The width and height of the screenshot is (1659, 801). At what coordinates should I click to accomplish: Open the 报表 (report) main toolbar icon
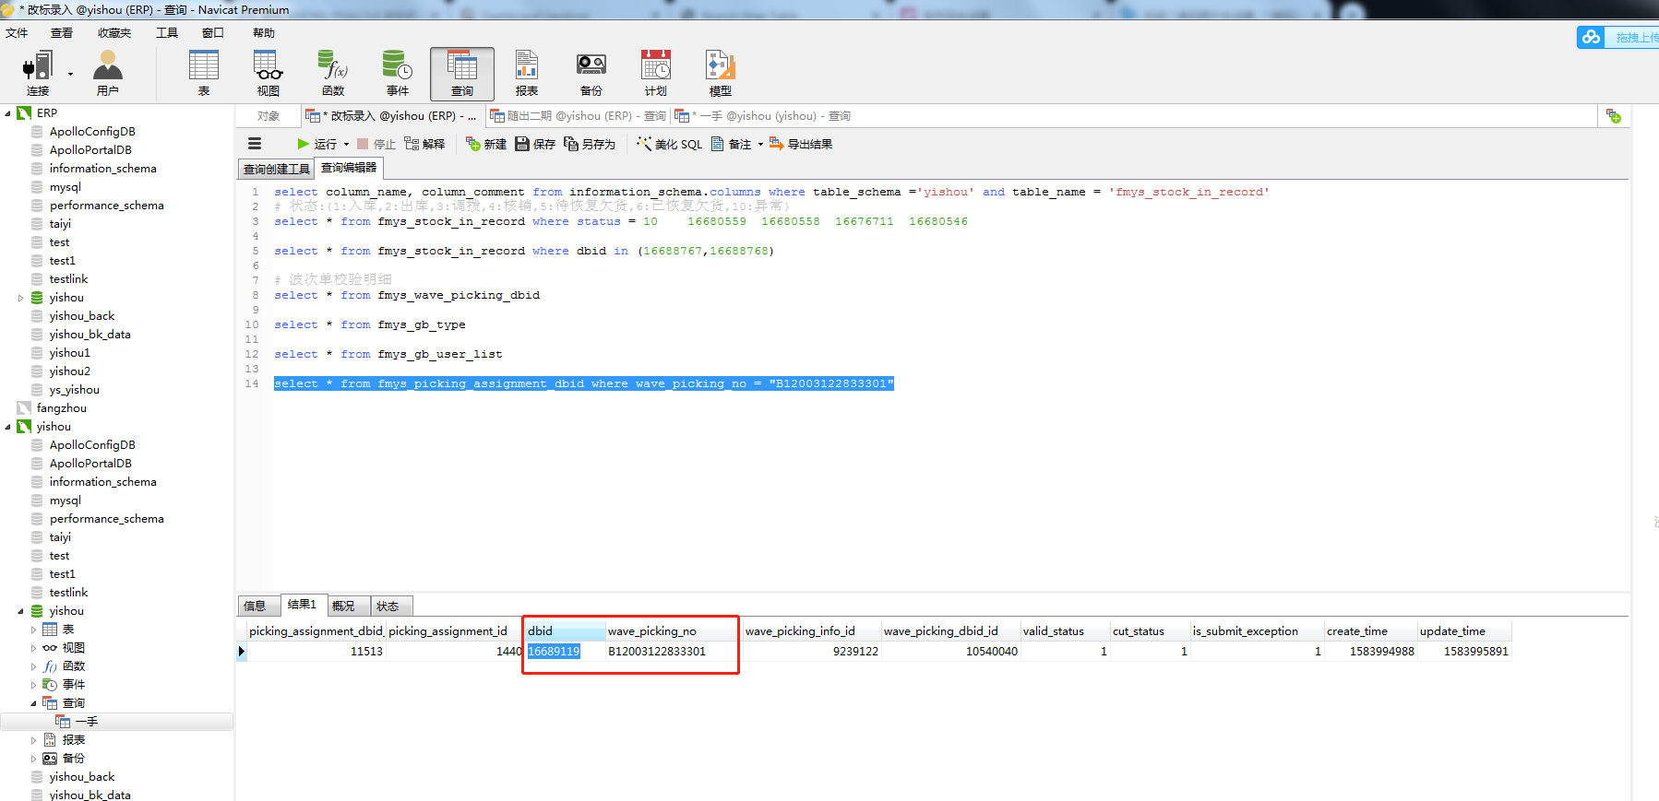[527, 74]
